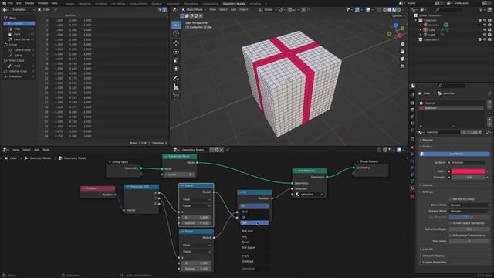This screenshot has height=278, width=494.
Task: Click the pink emission Color swatch
Action: 469,171
